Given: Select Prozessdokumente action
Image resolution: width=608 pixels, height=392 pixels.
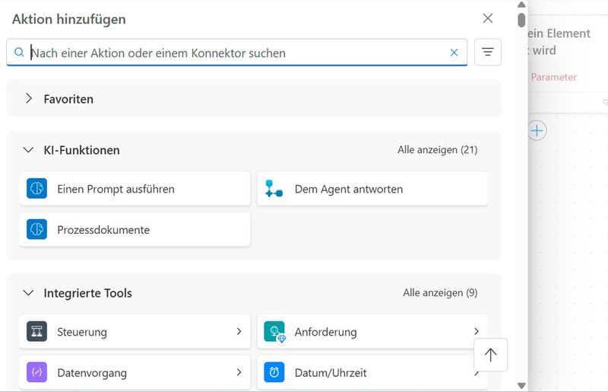Looking at the screenshot, I should click(135, 229).
